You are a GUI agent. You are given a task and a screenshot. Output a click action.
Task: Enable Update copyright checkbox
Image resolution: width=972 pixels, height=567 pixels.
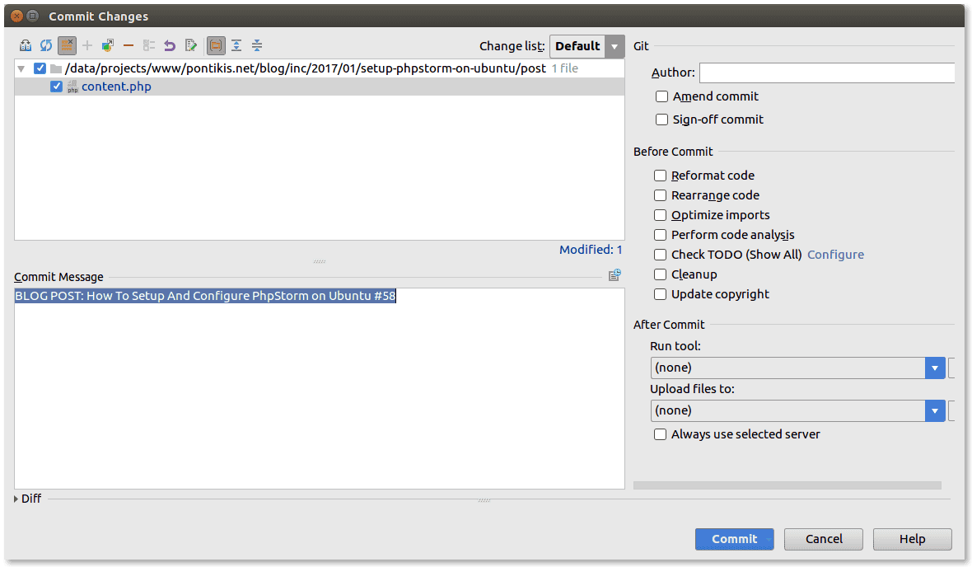coord(660,295)
